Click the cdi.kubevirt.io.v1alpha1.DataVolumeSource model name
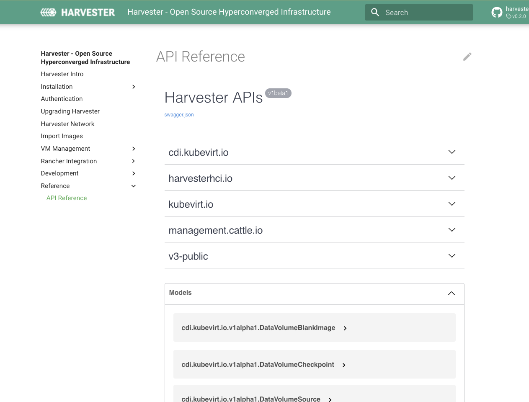 (251, 399)
